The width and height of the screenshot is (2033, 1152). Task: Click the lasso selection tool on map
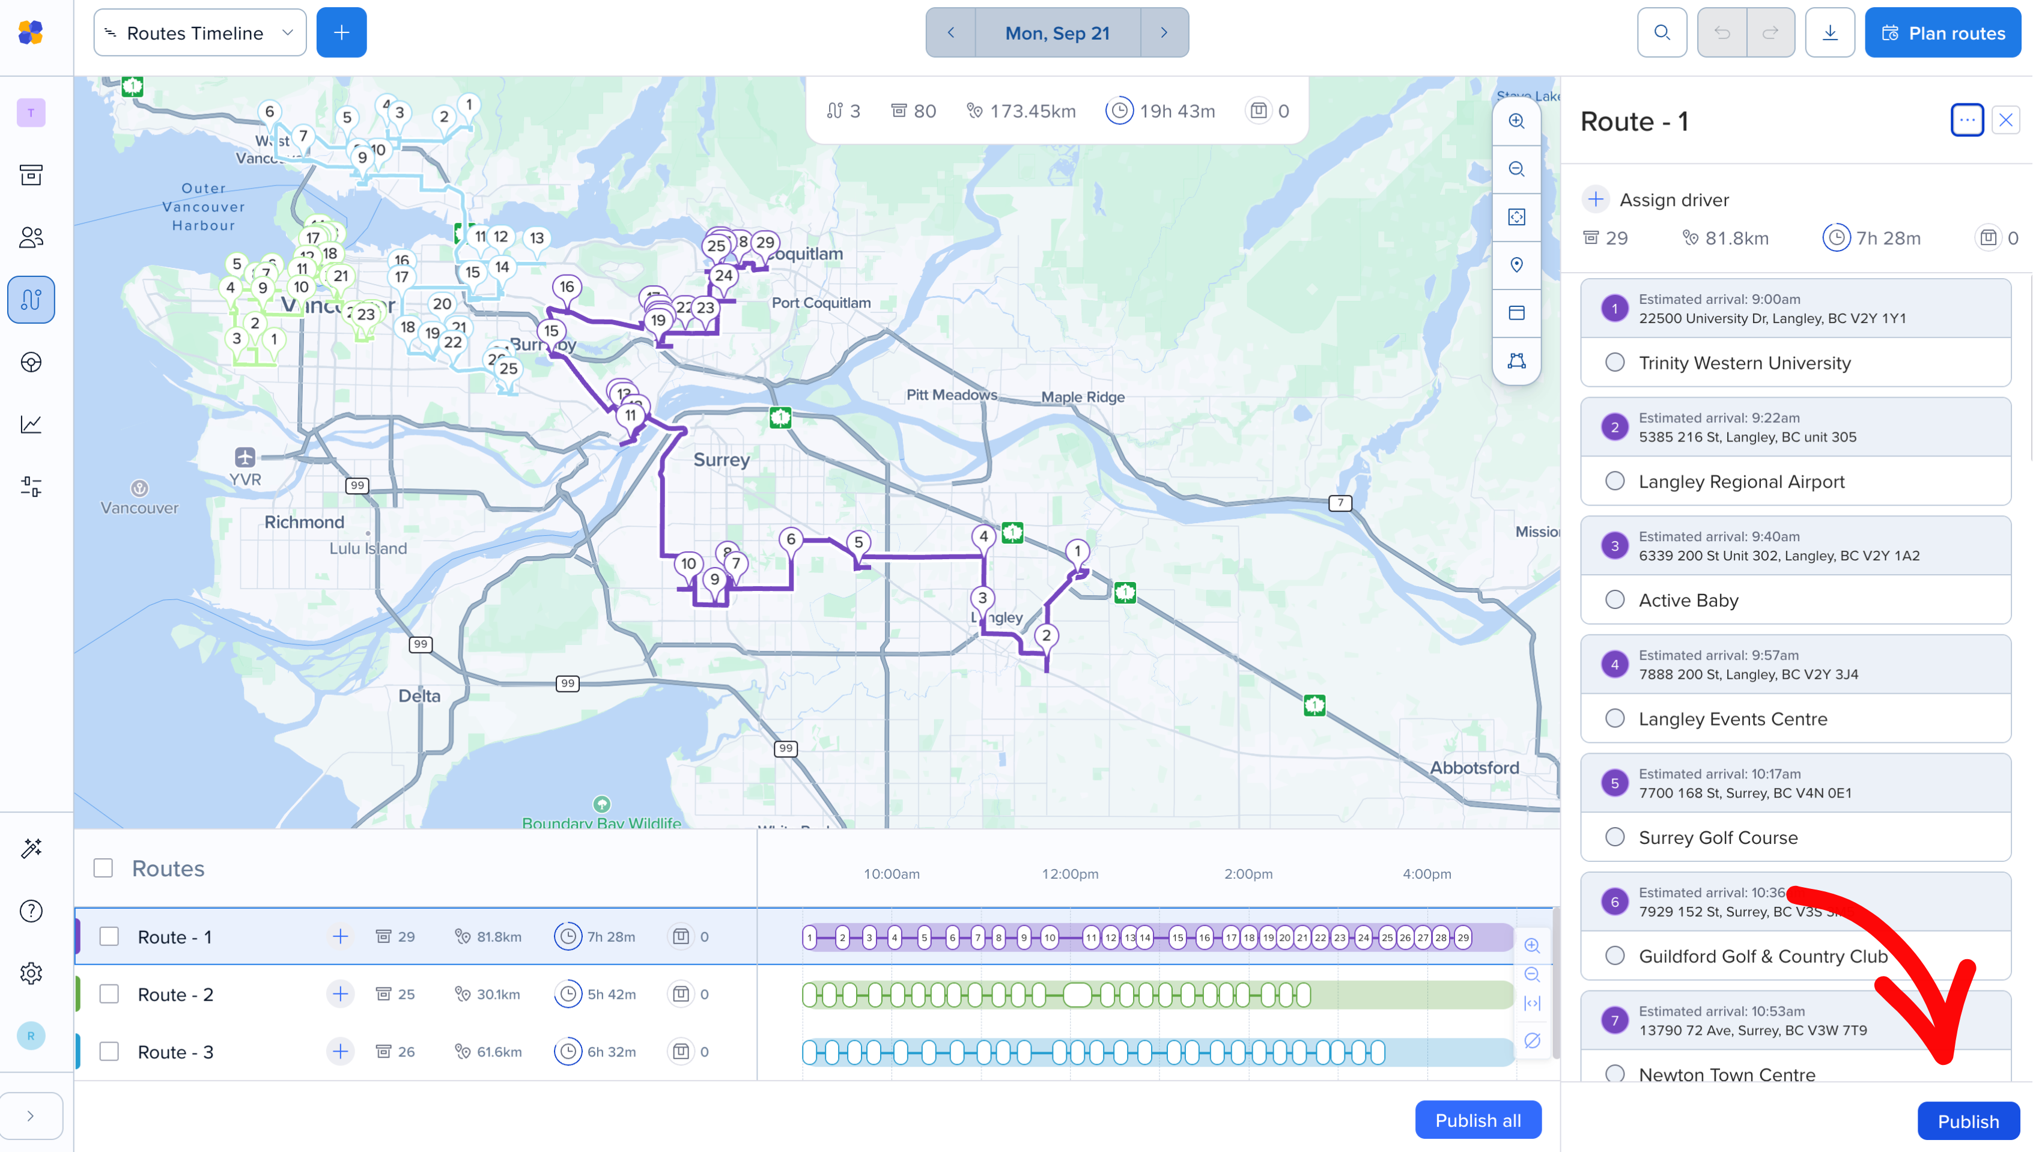click(1516, 361)
